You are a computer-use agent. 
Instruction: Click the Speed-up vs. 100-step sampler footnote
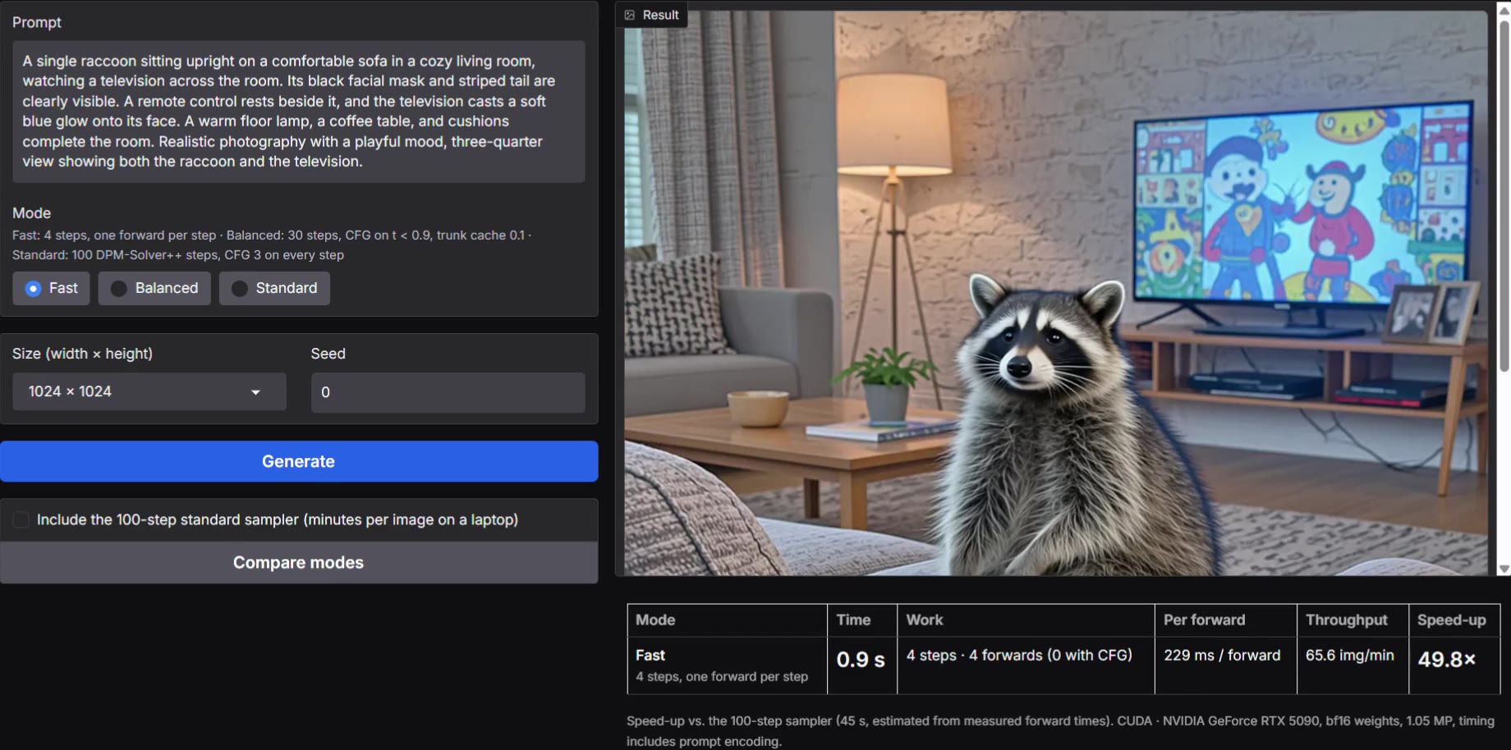[x=1060, y=731]
